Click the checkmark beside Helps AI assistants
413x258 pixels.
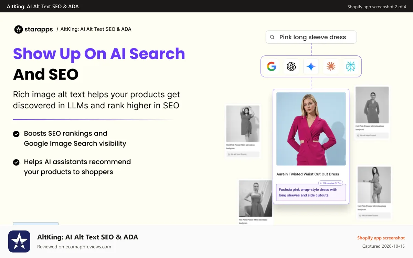coord(16,162)
